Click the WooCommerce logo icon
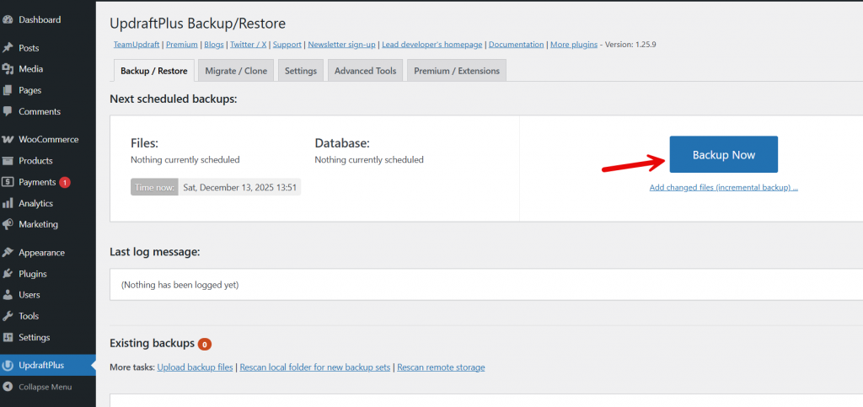The width and height of the screenshot is (863, 407). (x=8, y=140)
